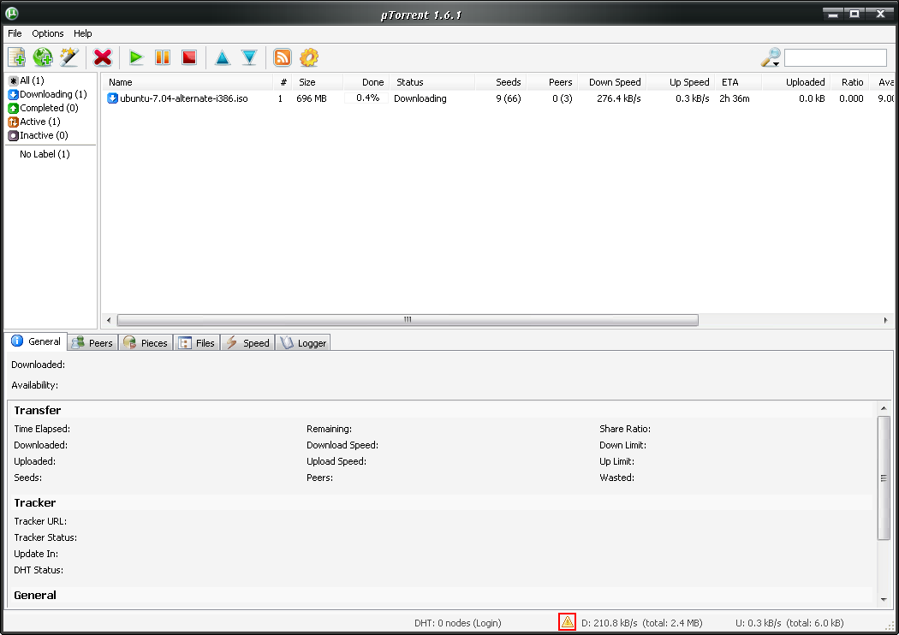This screenshot has height=635, width=899.
Task: Click the torrent list scroll left arrow
Action: 109,320
